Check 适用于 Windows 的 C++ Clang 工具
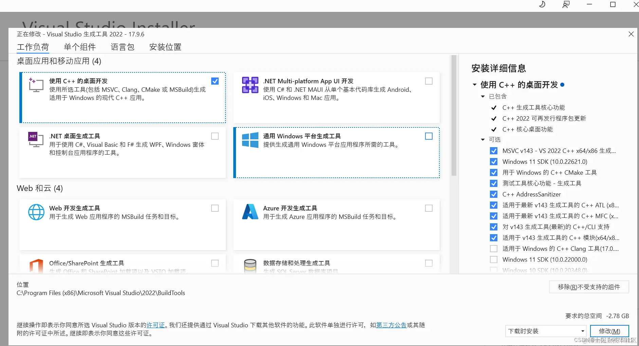639x346 pixels. [x=494, y=249]
